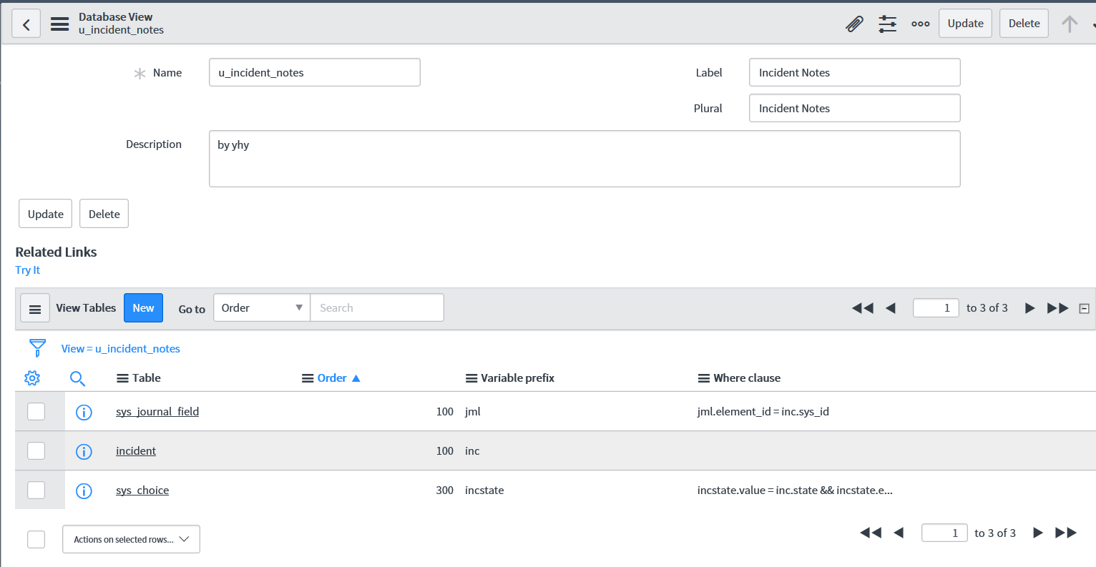This screenshot has width=1096, height=567.
Task: Open the form context menu hamburger icon
Action: [59, 24]
